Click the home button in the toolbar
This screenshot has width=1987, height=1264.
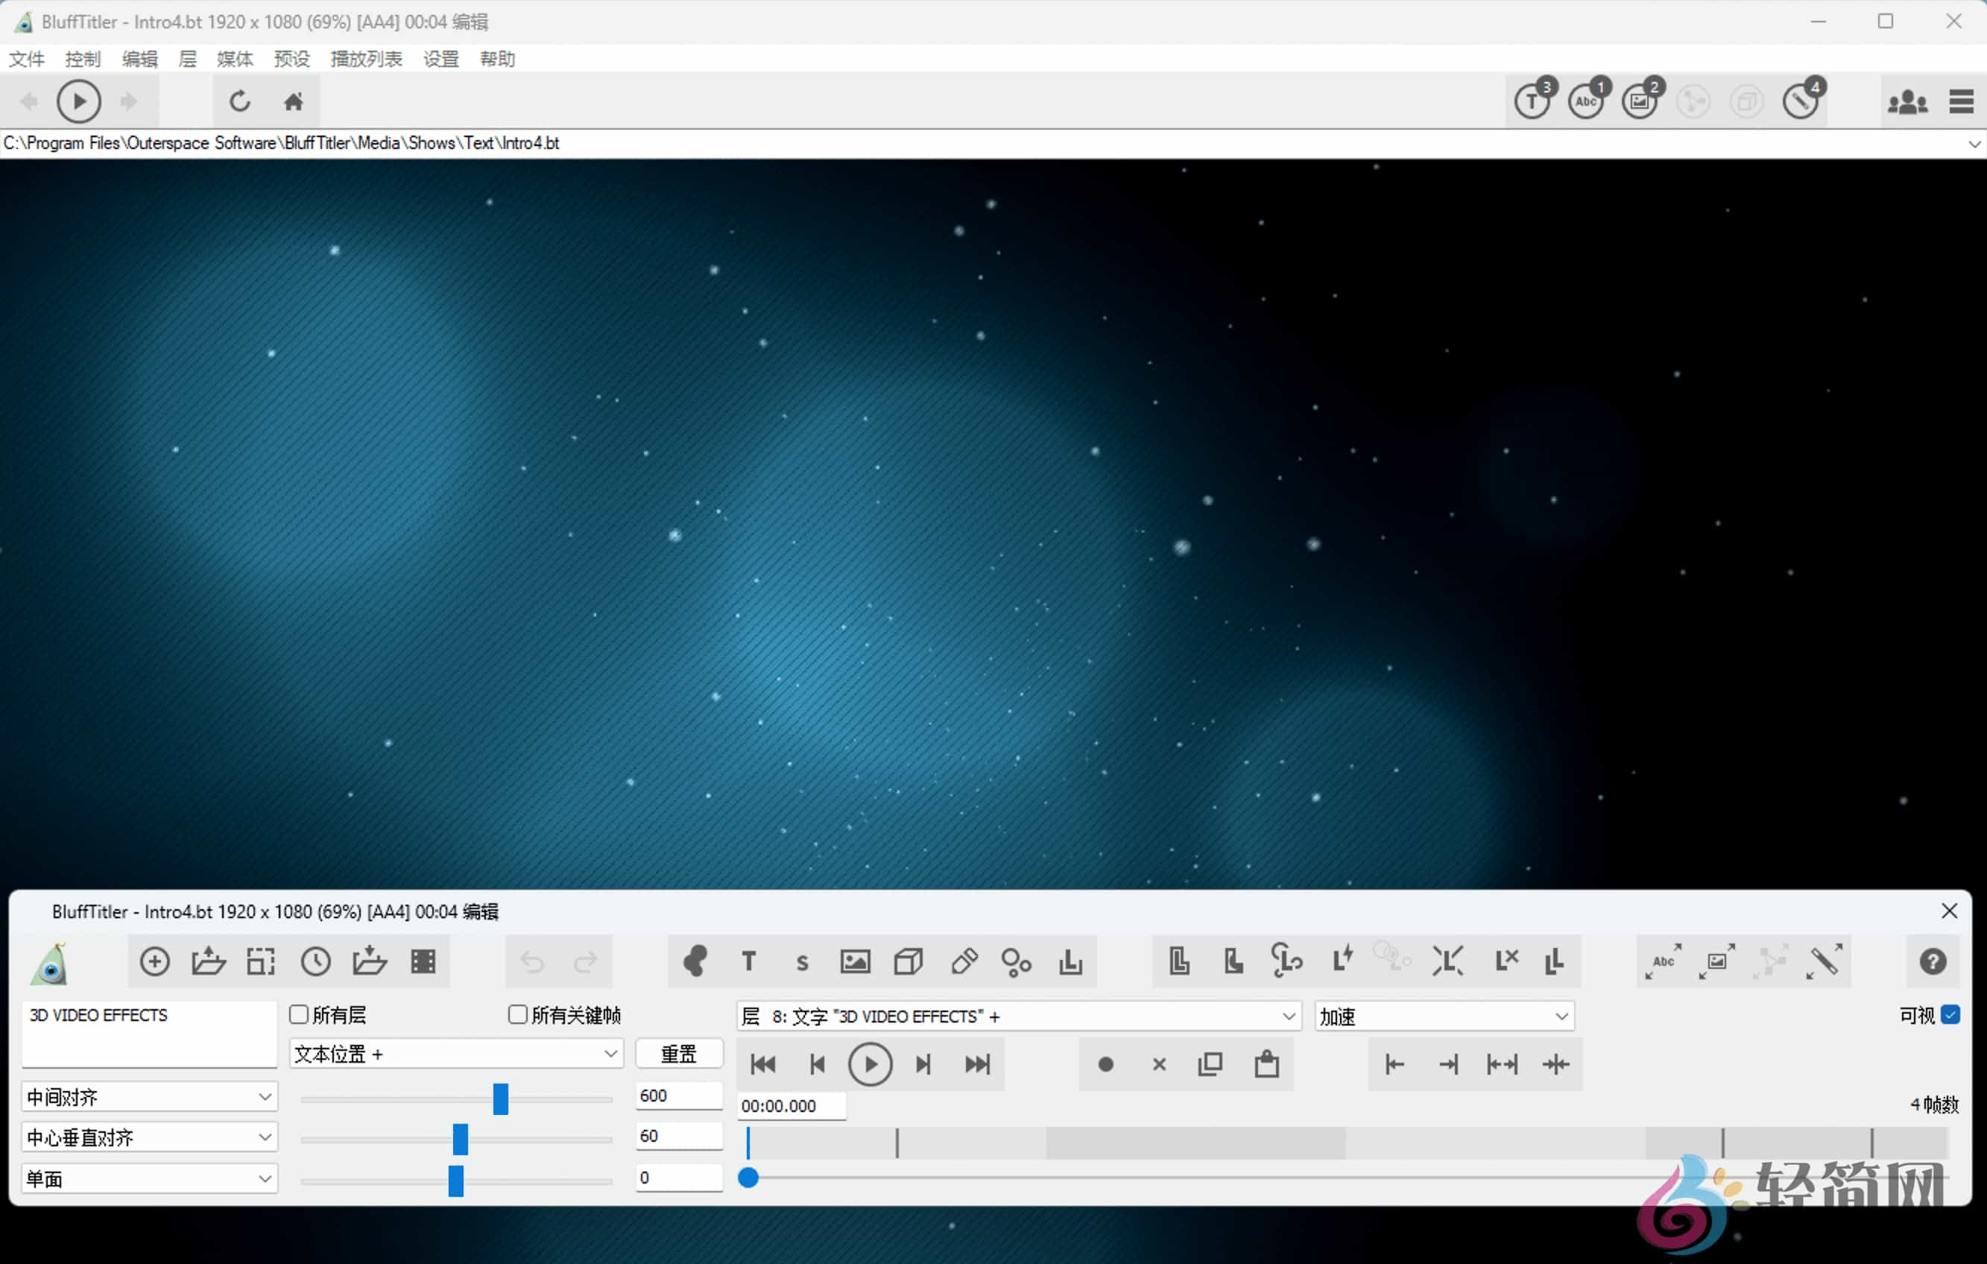point(294,101)
